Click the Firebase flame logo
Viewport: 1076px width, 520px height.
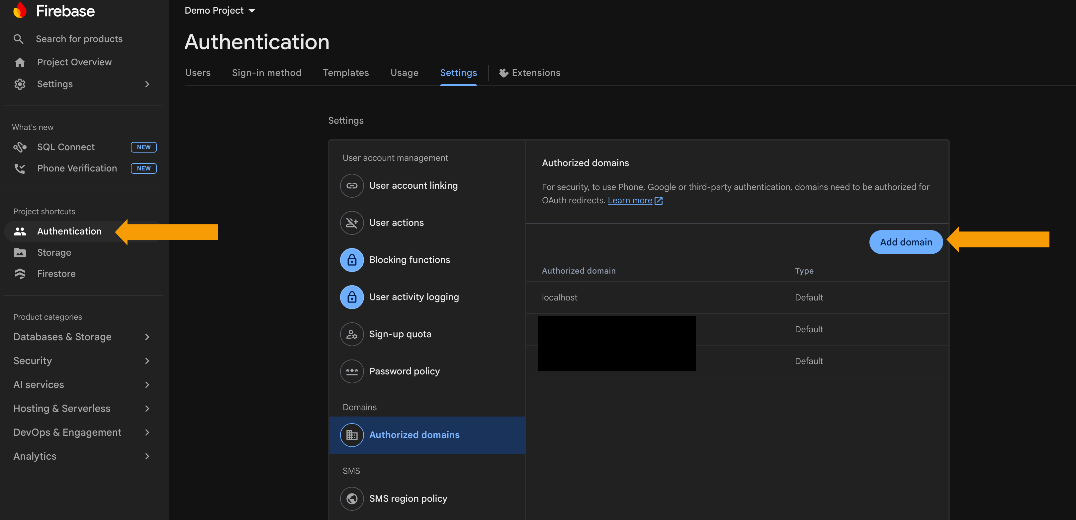[20, 10]
